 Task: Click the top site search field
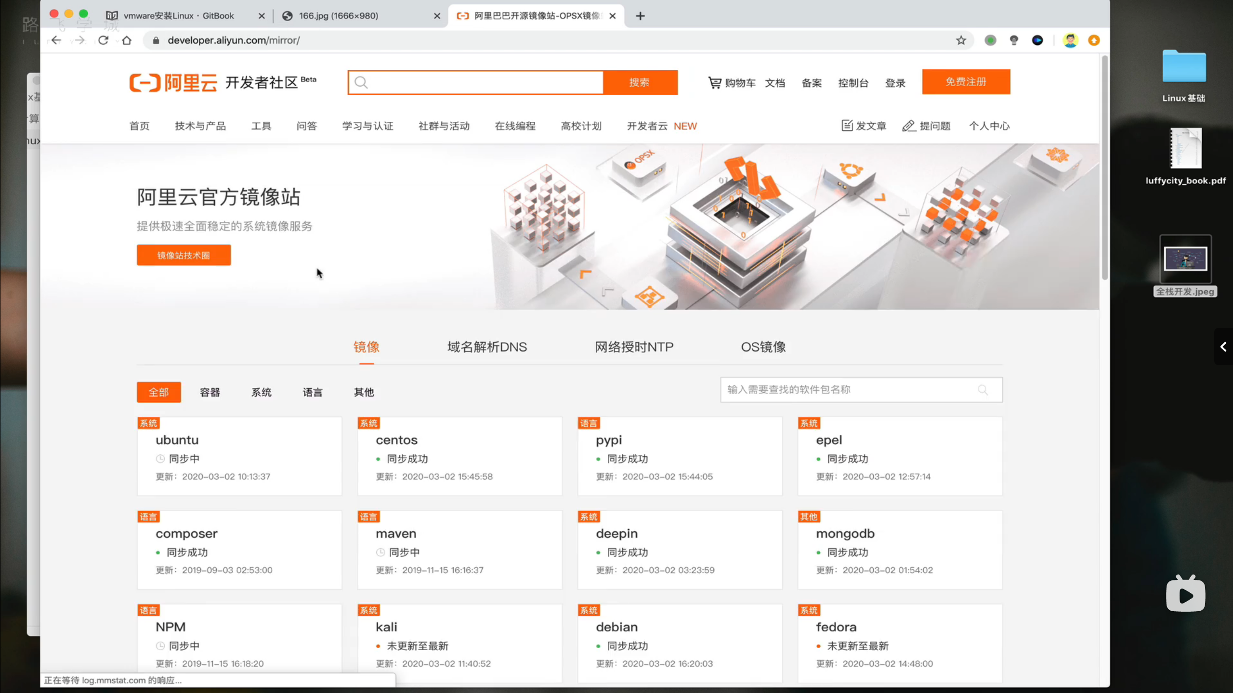[476, 82]
